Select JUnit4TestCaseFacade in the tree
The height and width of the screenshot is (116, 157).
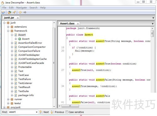coord(31,63)
